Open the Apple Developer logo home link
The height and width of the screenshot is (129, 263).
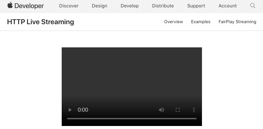[26, 6]
